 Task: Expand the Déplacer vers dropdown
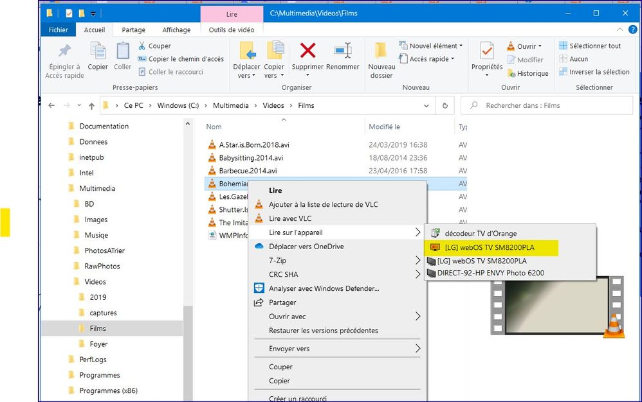[246, 75]
